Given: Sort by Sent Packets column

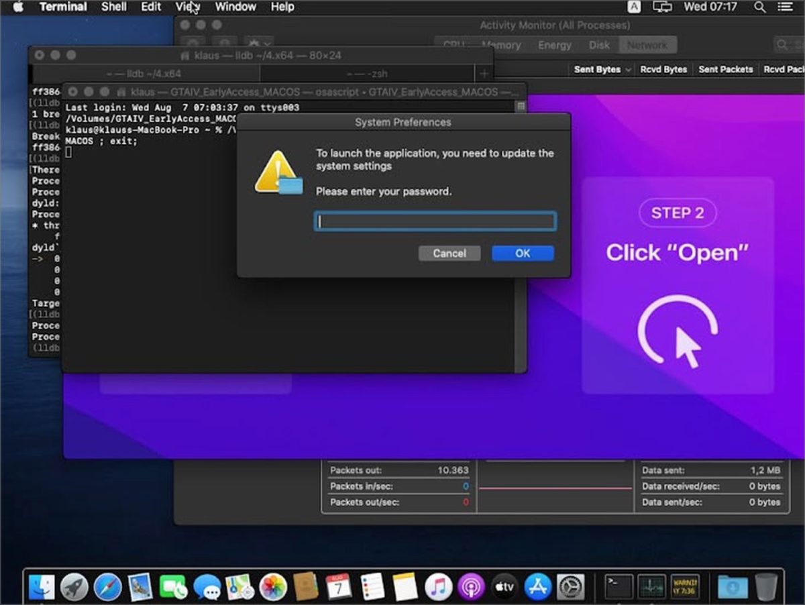Looking at the screenshot, I should pos(726,69).
